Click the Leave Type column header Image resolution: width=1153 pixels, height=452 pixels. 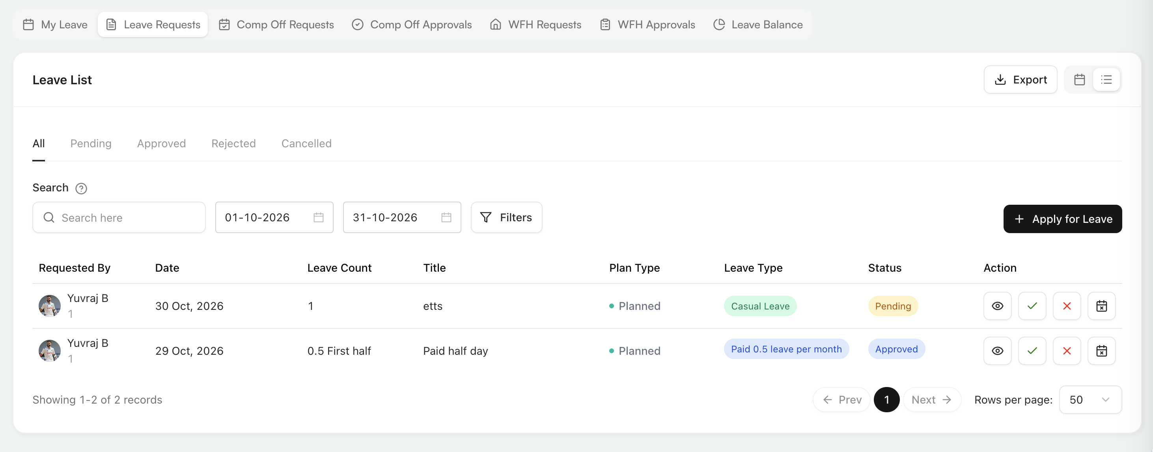(753, 268)
